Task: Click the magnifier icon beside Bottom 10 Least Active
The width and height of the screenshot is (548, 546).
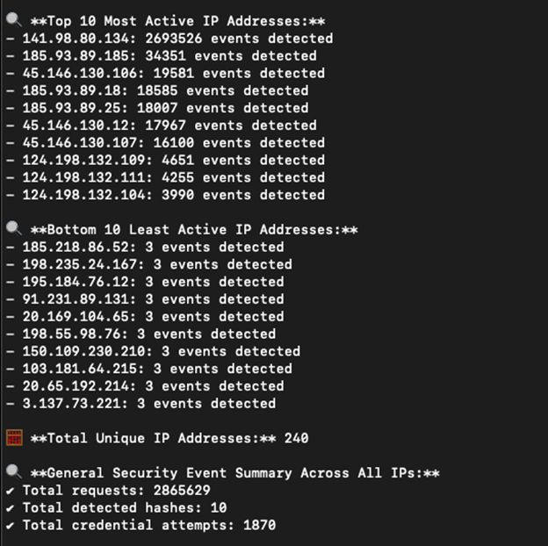Action: tap(12, 230)
